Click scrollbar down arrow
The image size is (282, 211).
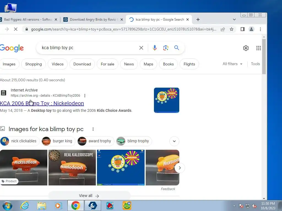tap(264, 198)
